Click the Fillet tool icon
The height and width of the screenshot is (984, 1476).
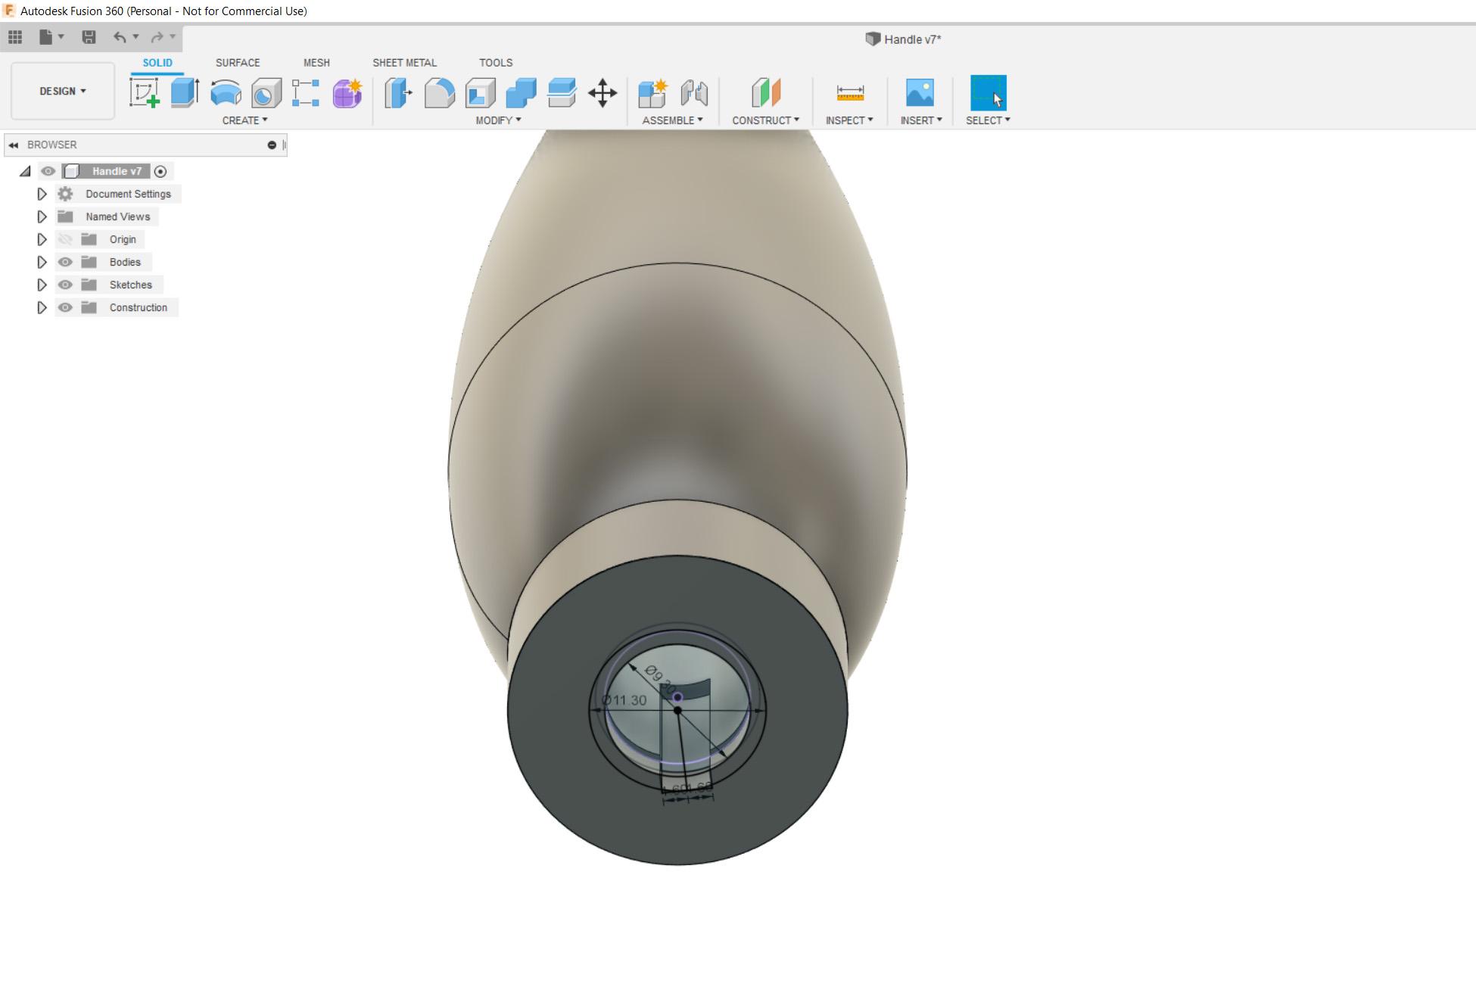(x=440, y=93)
